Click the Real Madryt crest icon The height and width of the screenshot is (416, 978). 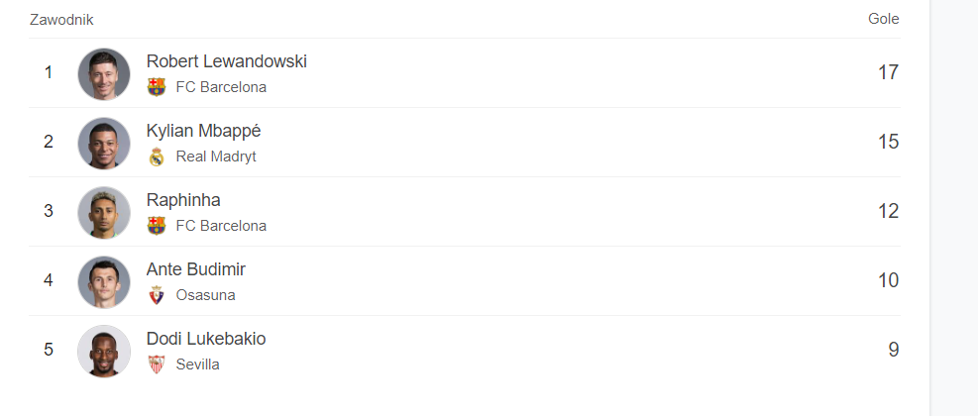tap(157, 156)
